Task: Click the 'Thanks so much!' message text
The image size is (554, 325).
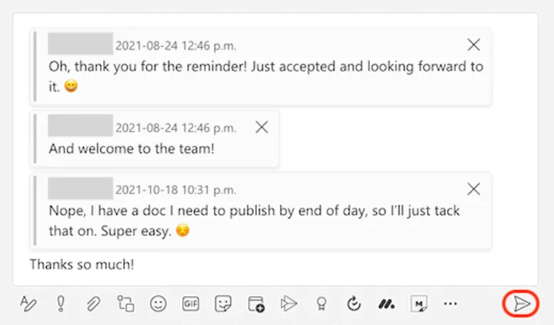Action: (82, 264)
